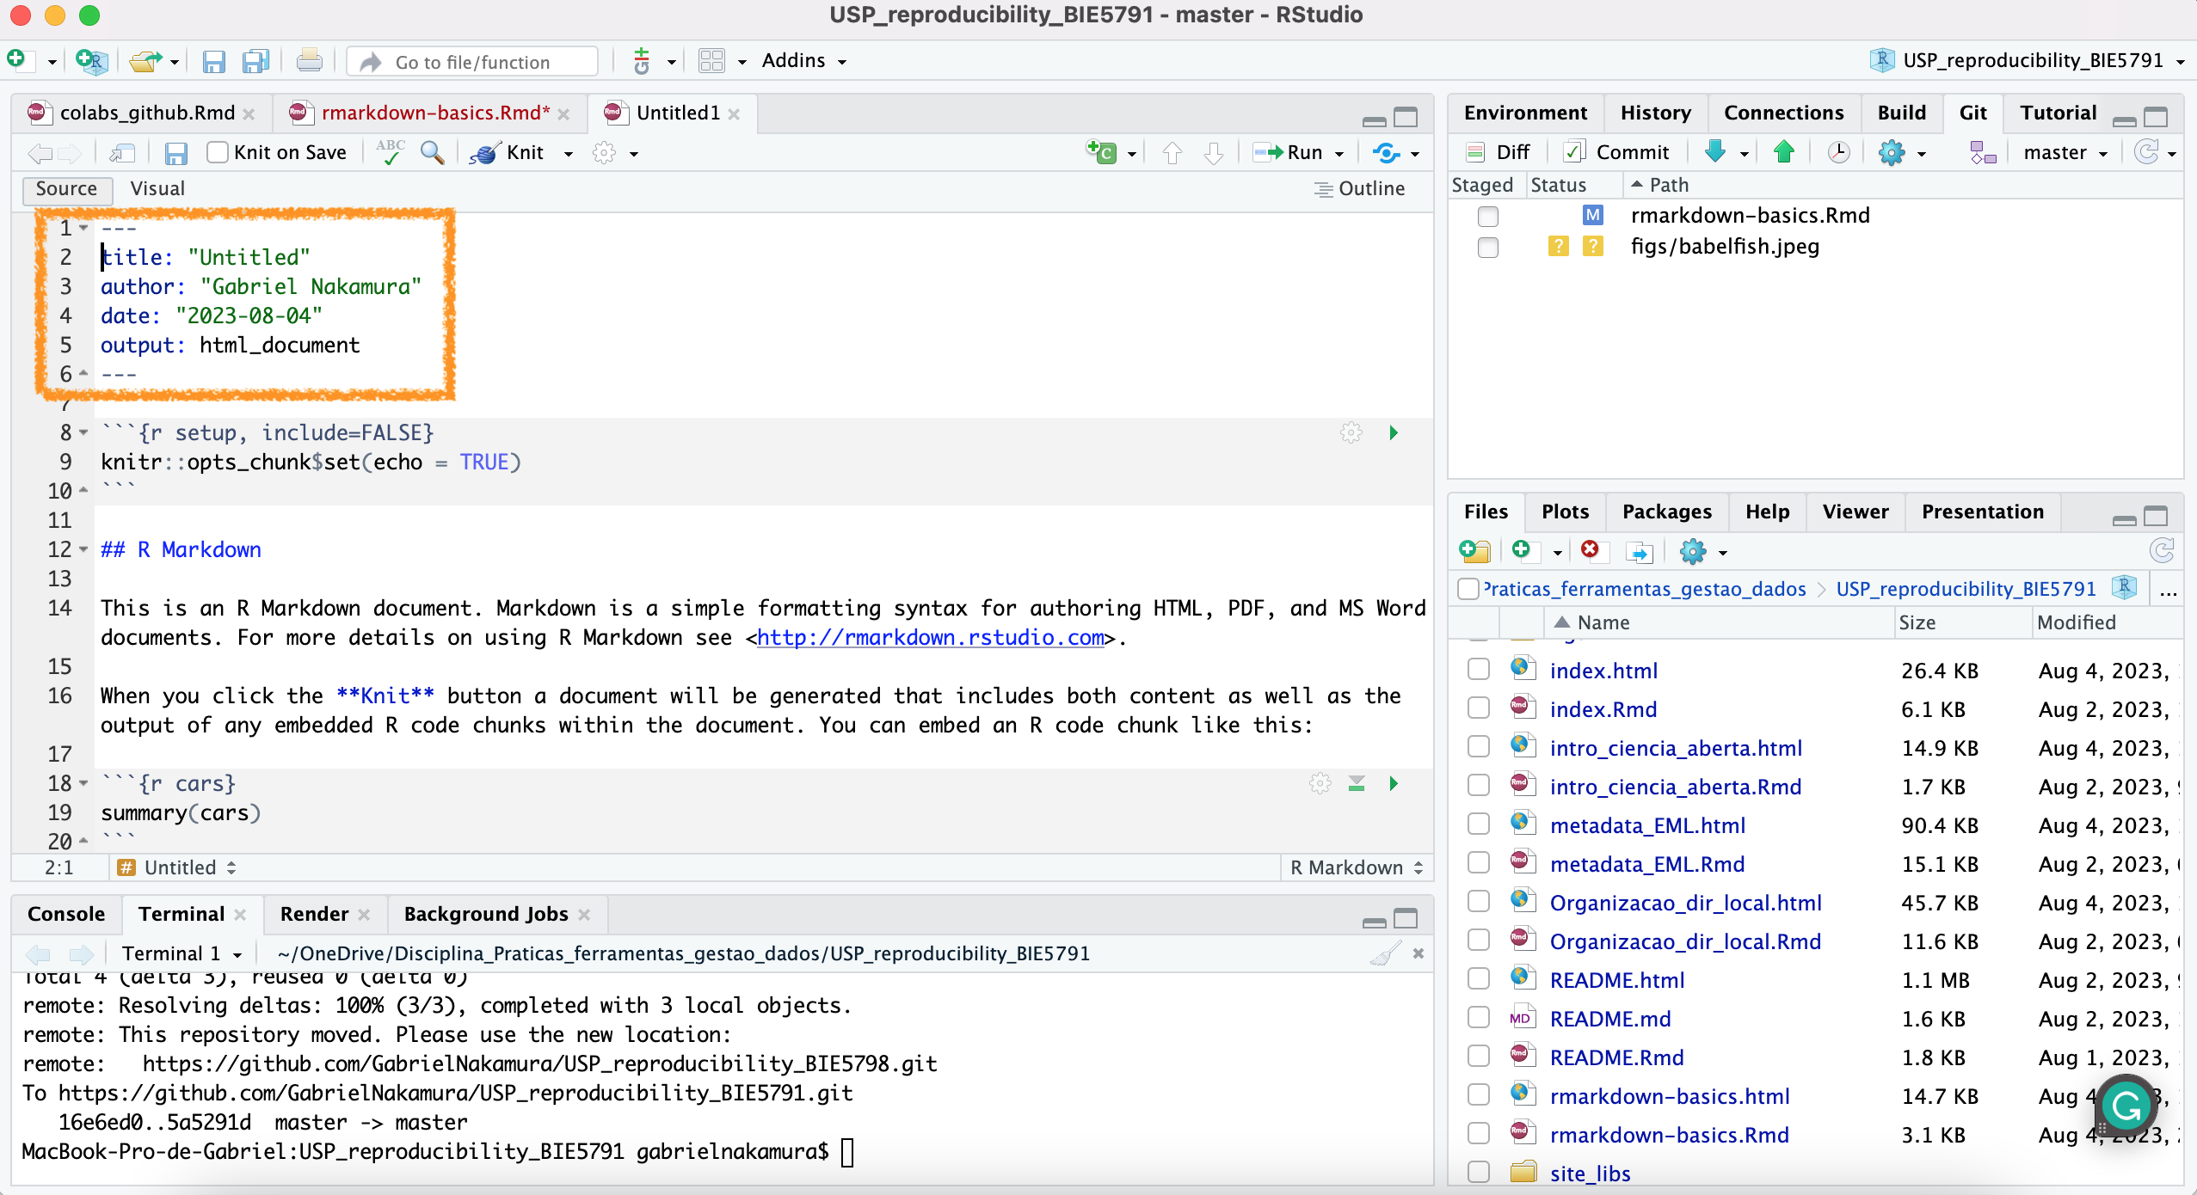Click the Git Pull blue down arrow
The width and height of the screenshot is (2197, 1195).
pyautogui.click(x=1714, y=152)
